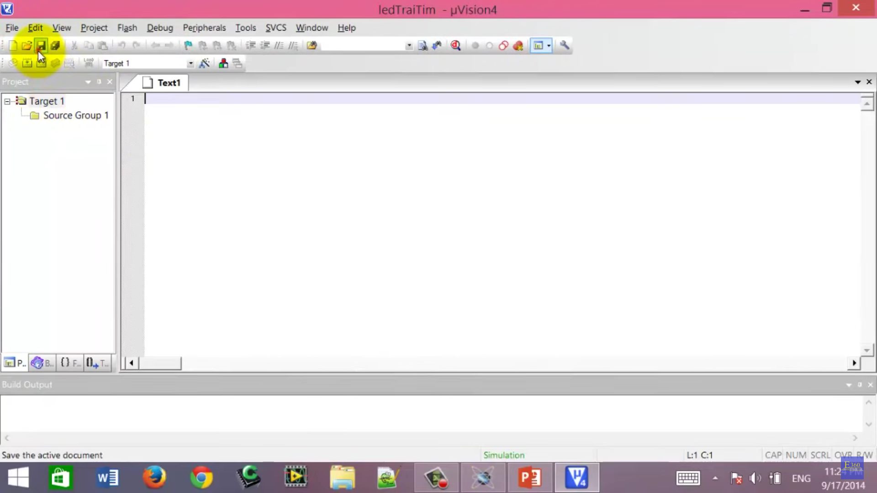This screenshot has width=877, height=493.
Task: Toggle the window layout button
Action: pos(538,45)
